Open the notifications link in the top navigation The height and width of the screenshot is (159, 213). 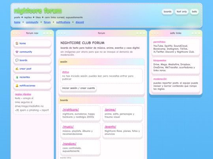point(63,22)
